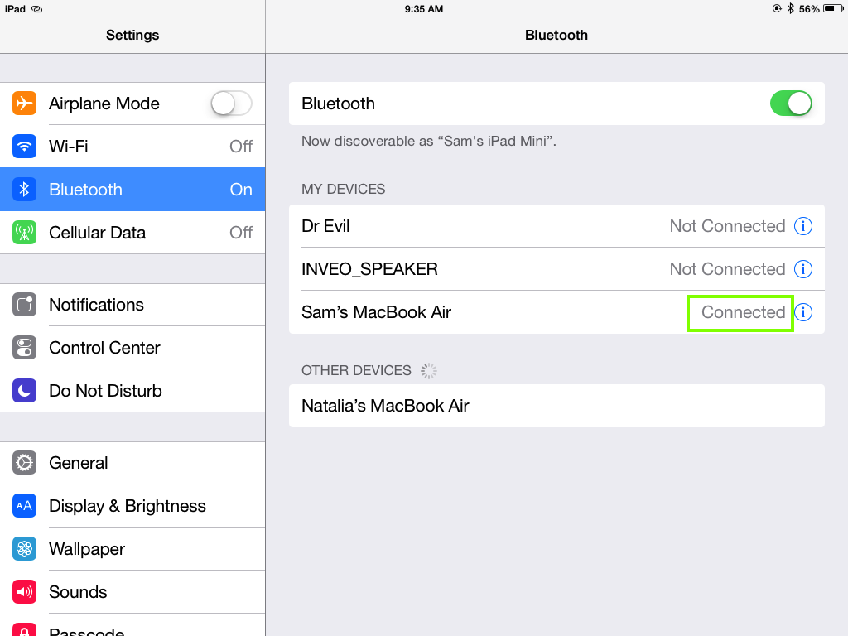Tap the Connected status of Sam's MacBook
The image size is (848, 636).
743,312
